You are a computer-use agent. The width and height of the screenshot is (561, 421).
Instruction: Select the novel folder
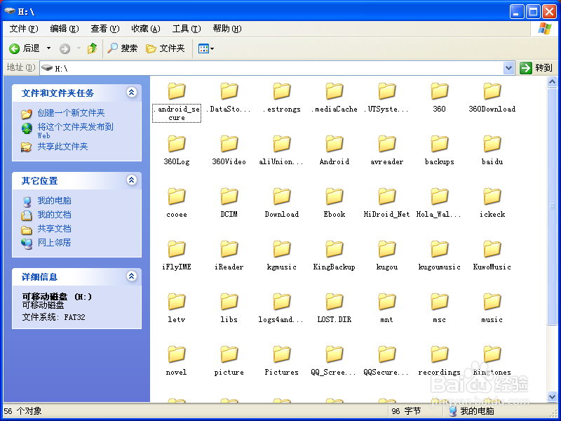177,361
